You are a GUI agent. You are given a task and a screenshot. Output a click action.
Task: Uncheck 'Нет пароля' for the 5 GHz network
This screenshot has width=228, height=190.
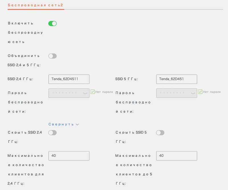[x=200, y=92]
